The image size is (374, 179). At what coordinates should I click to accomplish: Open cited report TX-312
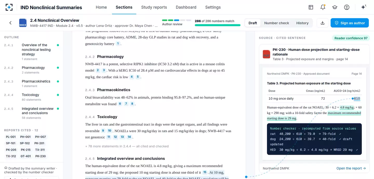pyautogui.click(x=11, y=156)
